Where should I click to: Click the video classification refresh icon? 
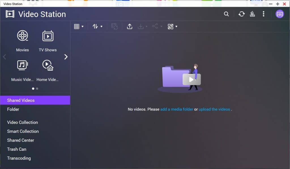pyautogui.click(x=114, y=26)
